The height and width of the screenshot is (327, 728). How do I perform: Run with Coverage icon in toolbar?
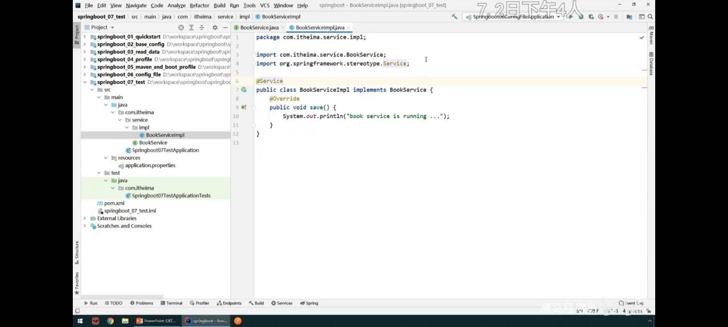(x=591, y=16)
